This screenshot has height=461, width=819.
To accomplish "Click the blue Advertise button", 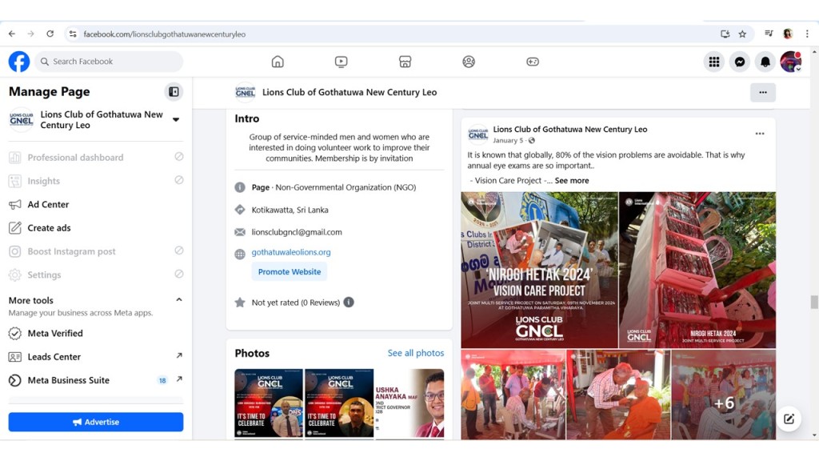I will pos(96,422).
